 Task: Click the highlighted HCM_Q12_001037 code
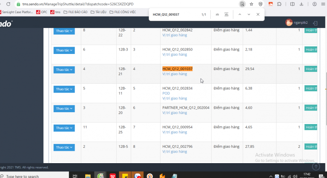178,69
